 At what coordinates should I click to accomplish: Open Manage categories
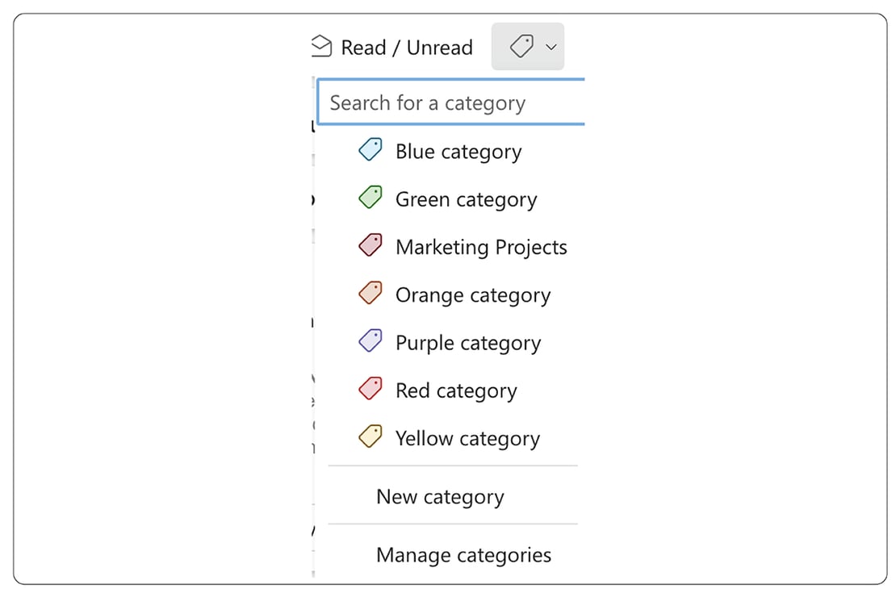[x=463, y=555]
